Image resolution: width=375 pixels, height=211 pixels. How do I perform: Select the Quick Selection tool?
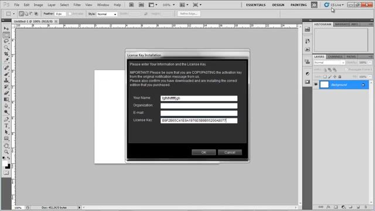click(6, 47)
